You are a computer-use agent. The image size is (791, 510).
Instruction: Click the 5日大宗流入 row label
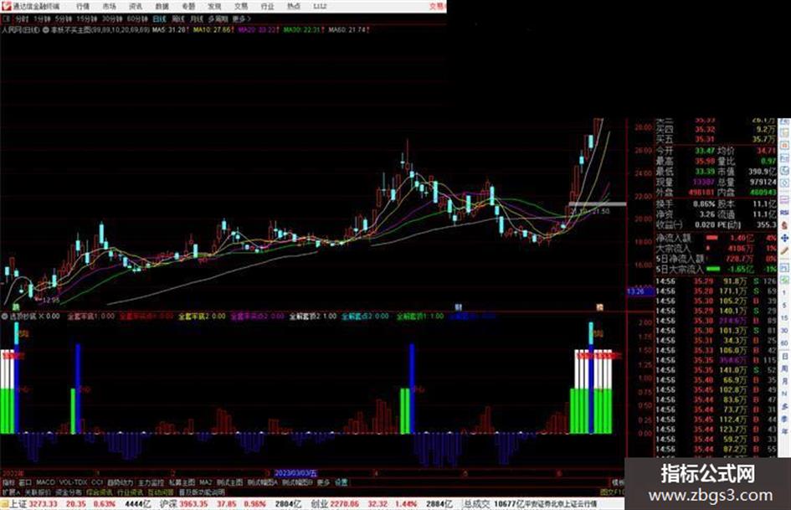click(680, 269)
